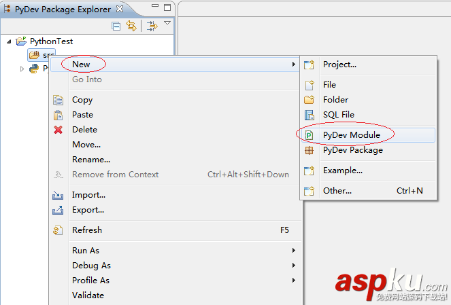Screen dimensions: 451x305
Task: Click the Collapse All icon in Package Explorer
Action: coord(116,26)
